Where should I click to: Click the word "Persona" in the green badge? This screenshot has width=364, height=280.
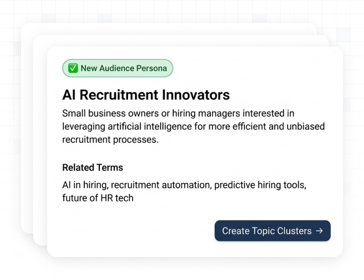click(x=152, y=69)
